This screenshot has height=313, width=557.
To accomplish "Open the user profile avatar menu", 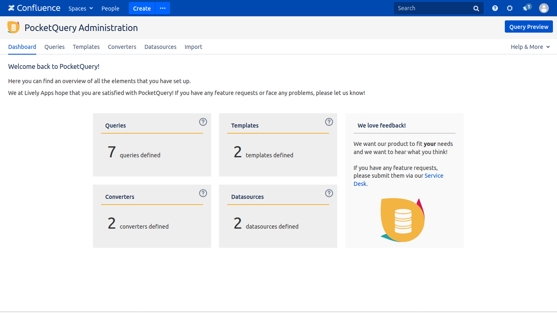I will (544, 8).
